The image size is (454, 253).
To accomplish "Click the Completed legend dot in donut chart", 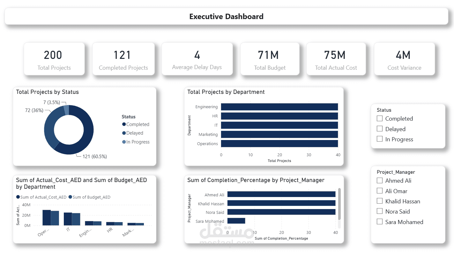I will click(x=124, y=124).
